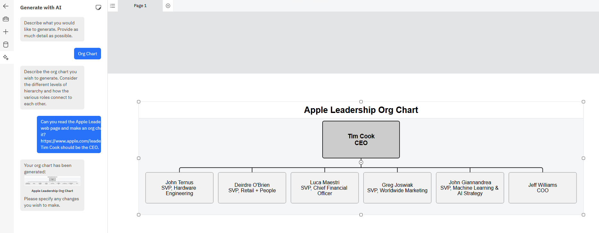Select the Greg Joswiak node
The width and height of the screenshot is (599, 233).
pos(397,188)
